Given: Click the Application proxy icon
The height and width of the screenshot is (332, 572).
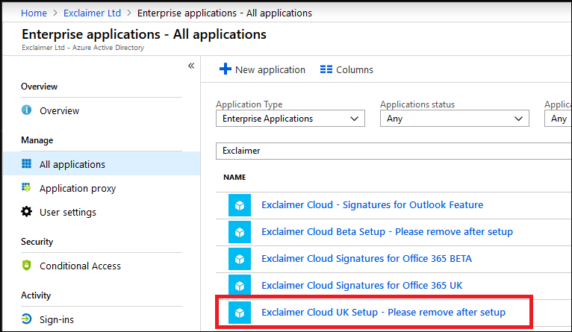Looking at the screenshot, I should pos(27,188).
